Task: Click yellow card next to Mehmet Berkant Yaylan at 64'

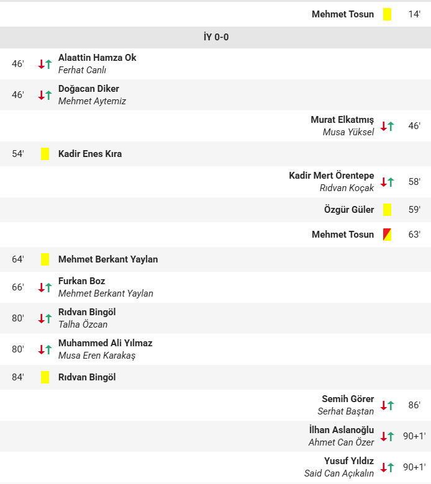Action: pyautogui.click(x=45, y=259)
